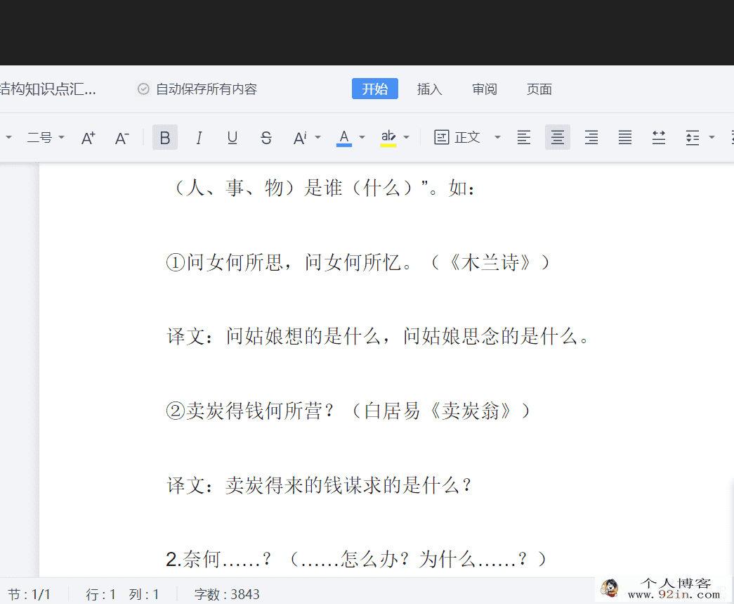
Task: Click the auto-save checkmark icon
Action: click(x=143, y=89)
